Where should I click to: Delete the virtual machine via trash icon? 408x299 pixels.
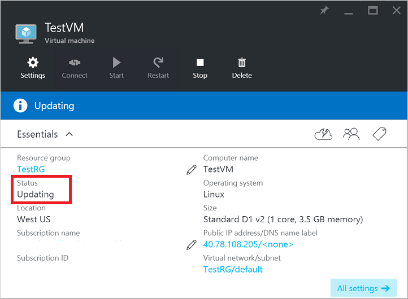click(x=242, y=68)
